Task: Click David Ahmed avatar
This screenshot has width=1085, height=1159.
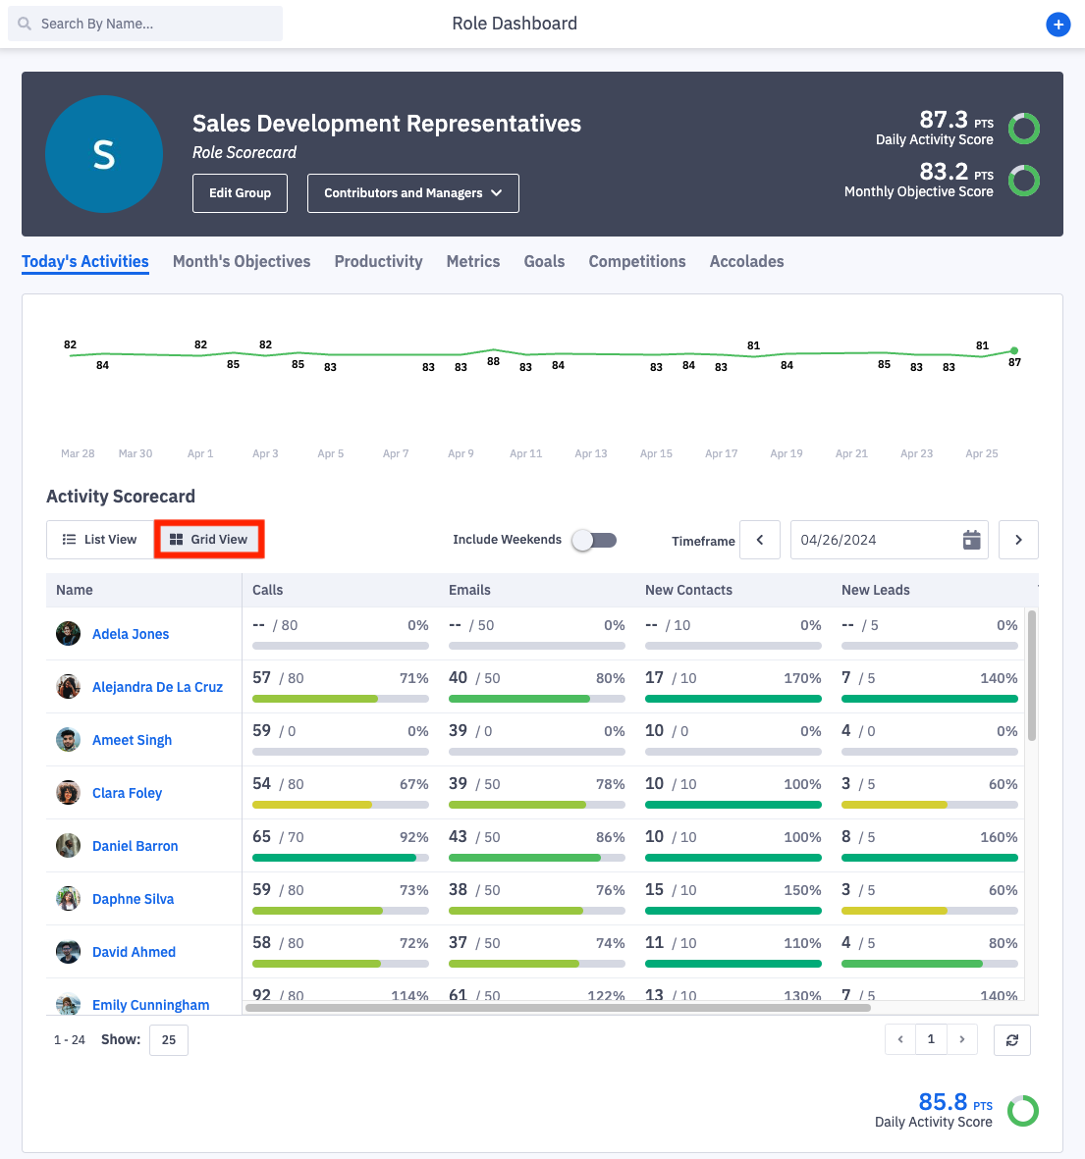Action: pyautogui.click(x=68, y=952)
